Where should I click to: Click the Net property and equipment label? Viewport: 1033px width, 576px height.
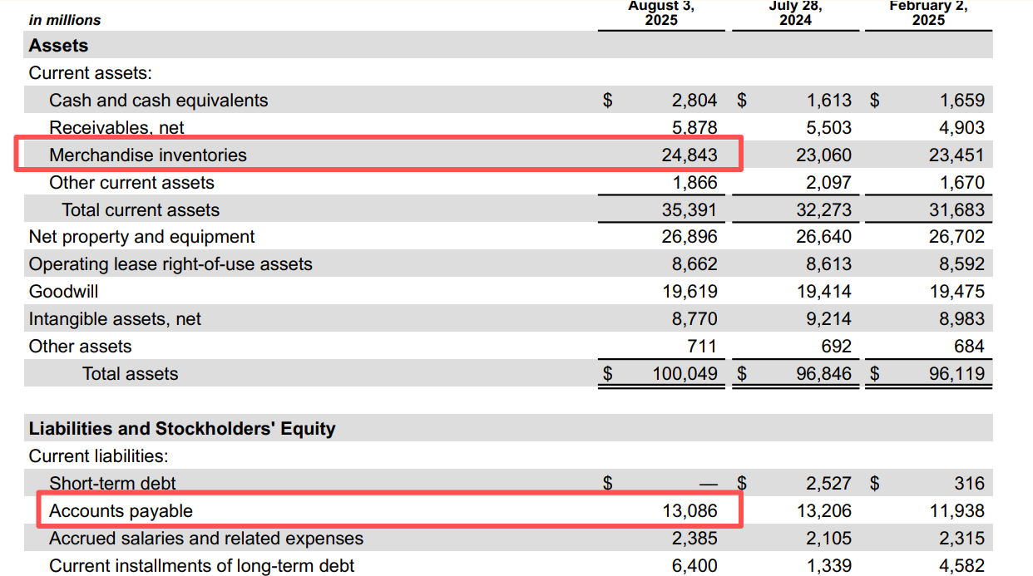141,237
